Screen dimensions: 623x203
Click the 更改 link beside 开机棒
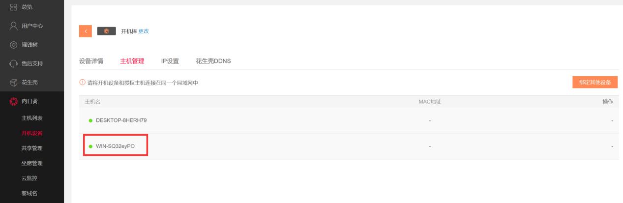pos(144,31)
